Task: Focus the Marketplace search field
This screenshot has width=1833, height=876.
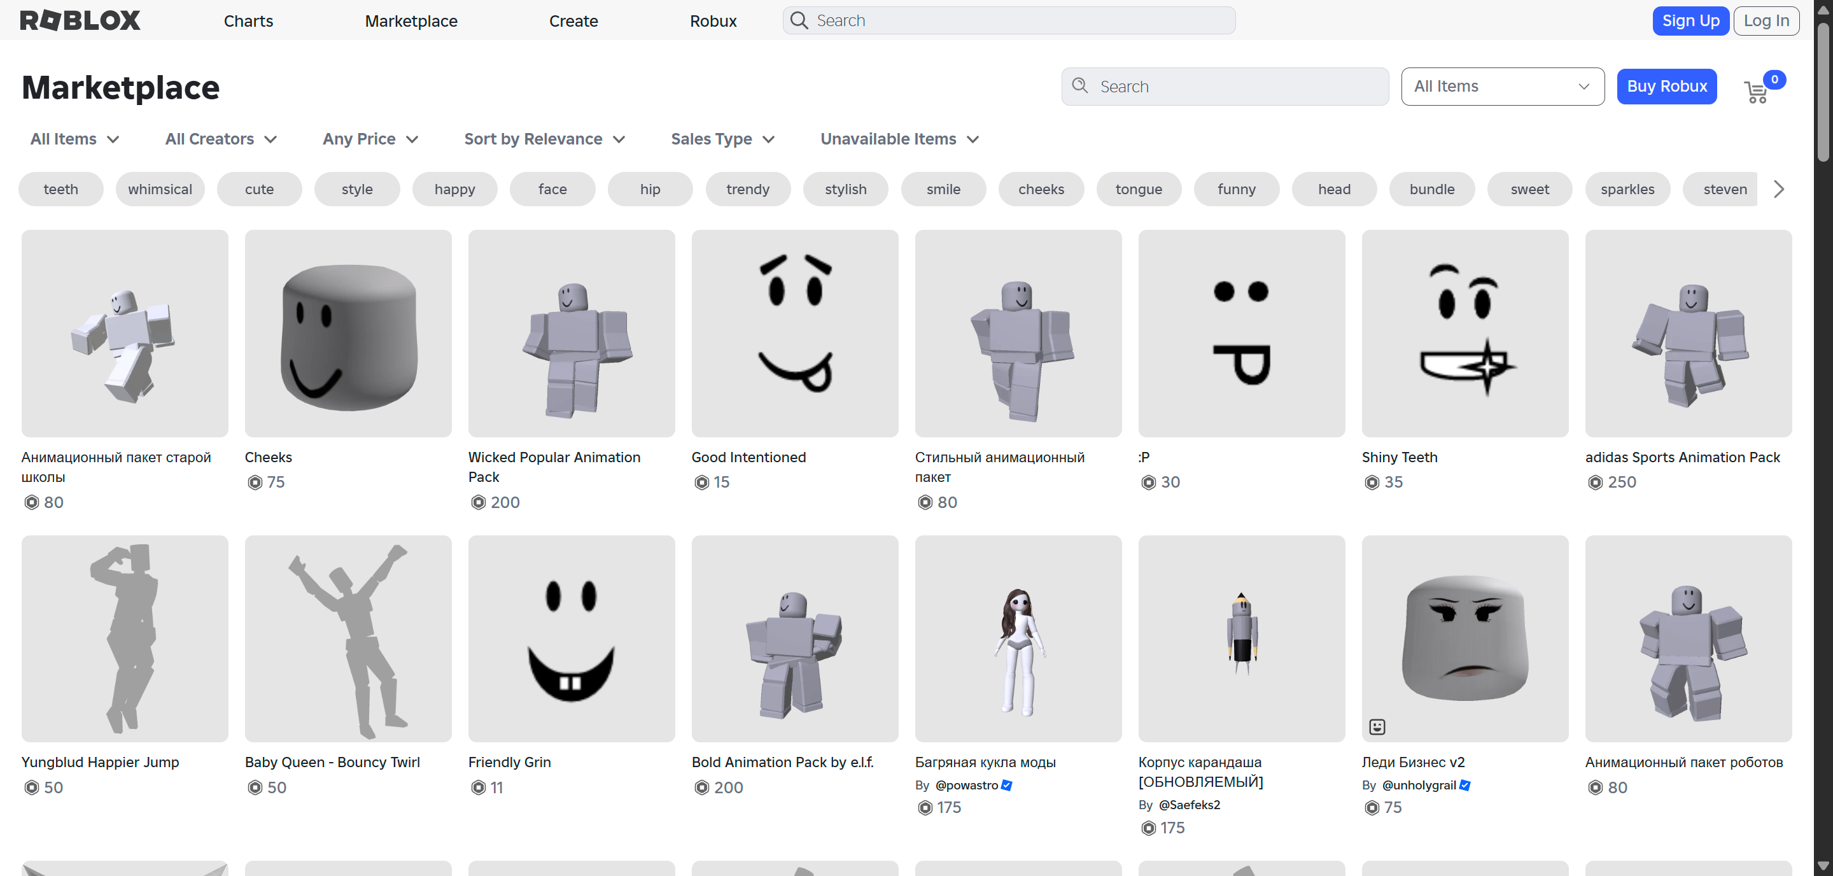Action: (1225, 87)
